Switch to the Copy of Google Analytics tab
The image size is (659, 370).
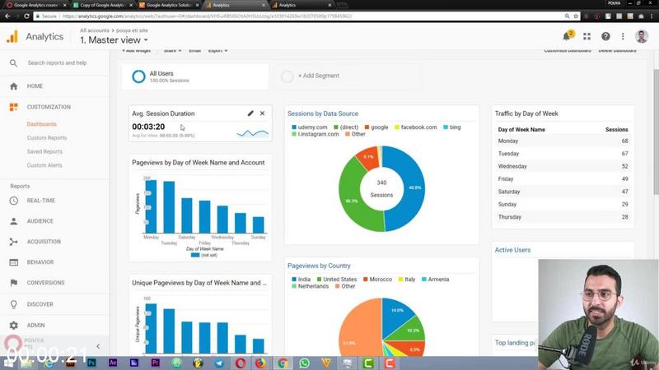tap(102, 5)
